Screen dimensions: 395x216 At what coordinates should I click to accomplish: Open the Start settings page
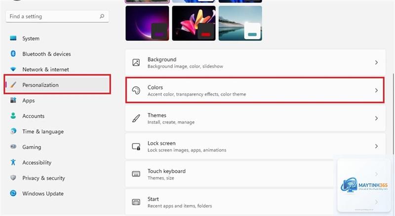[x=255, y=202]
